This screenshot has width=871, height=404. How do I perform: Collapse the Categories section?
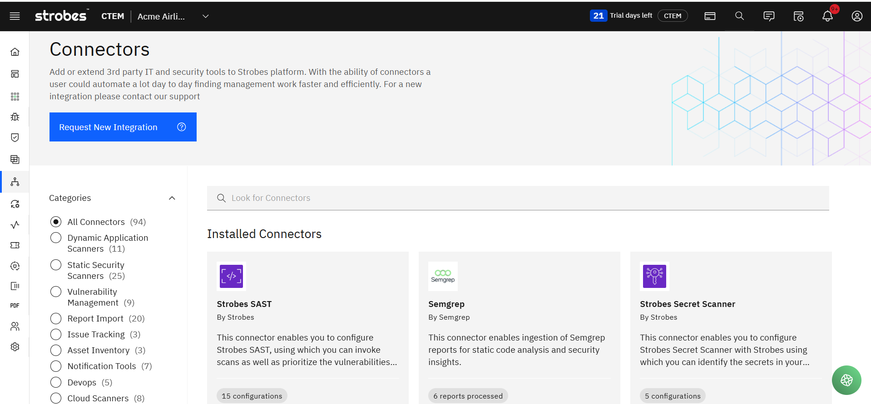coord(172,198)
